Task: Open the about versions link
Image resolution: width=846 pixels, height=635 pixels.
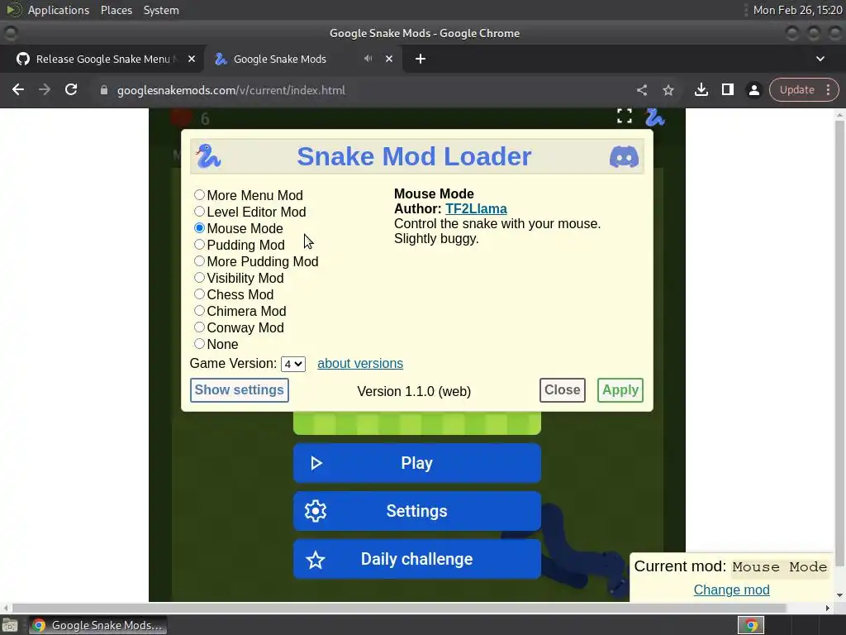Action: [360, 364]
